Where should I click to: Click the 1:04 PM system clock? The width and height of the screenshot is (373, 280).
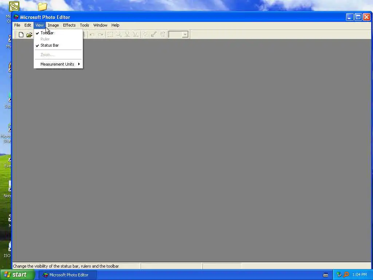(x=360, y=275)
